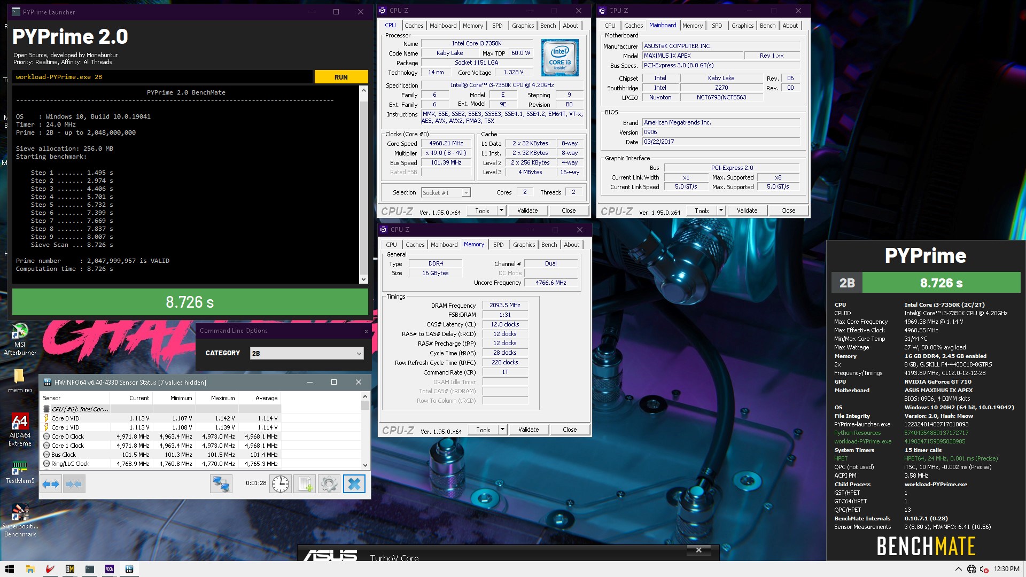The width and height of the screenshot is (1026, 577).
Task: Click CPU [#0] Intel Core sensor group row
Action: (x=161, y=409)
